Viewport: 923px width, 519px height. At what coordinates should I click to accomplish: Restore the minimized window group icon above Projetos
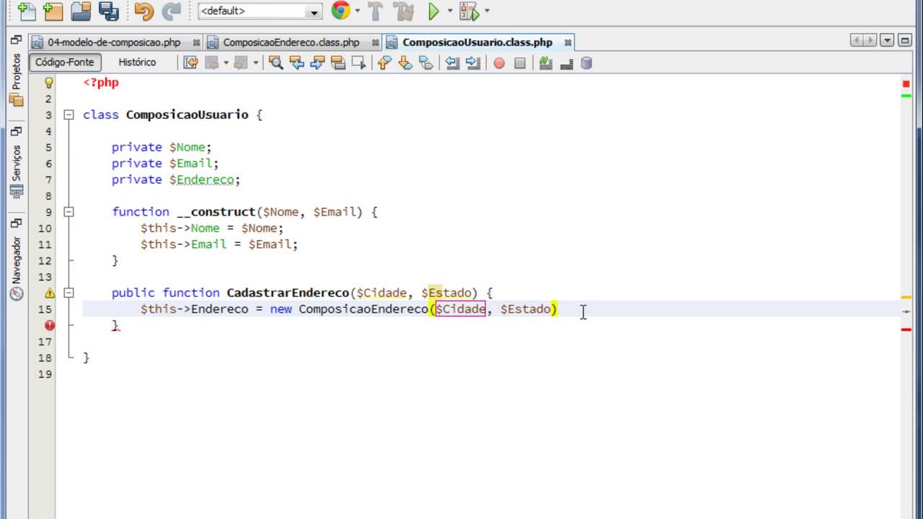(16, 41)
